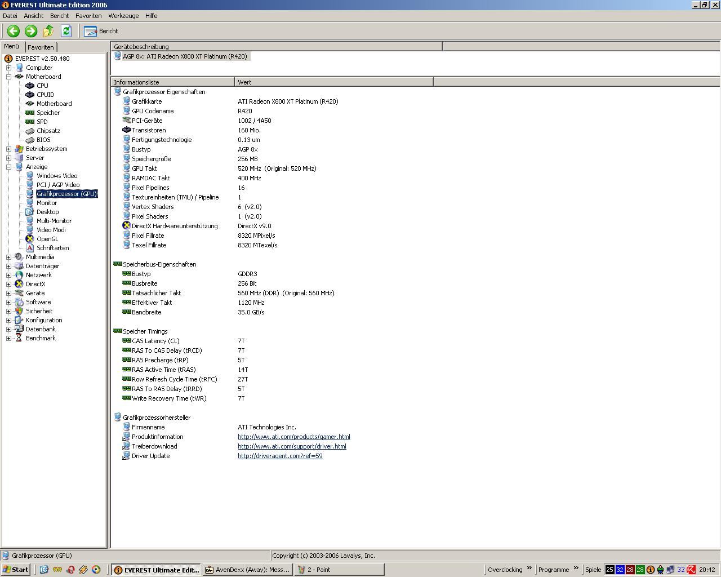The image size is (721, 577).
Task: Open the Bericht menu in the menu bar
Action: [x=59, y=16]
